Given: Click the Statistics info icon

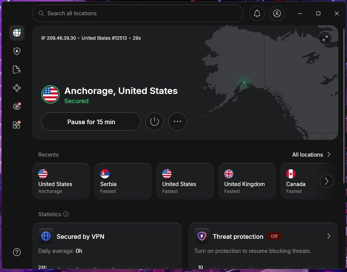Looking at the screenshot, I should 66,214.
